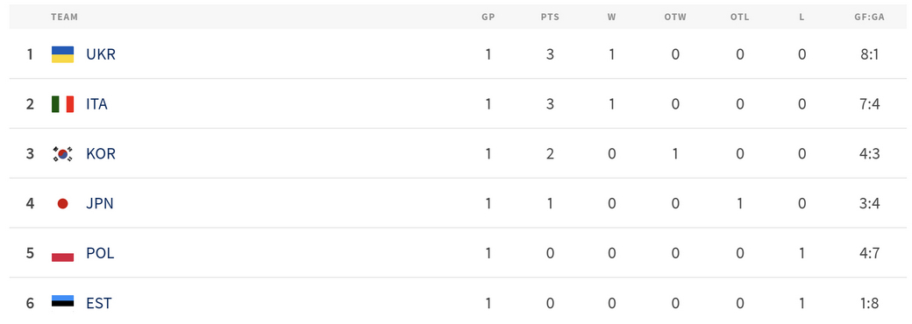
Task: Click the GF:GA column header
Action: pyautogui.click(x=870, y=17)
